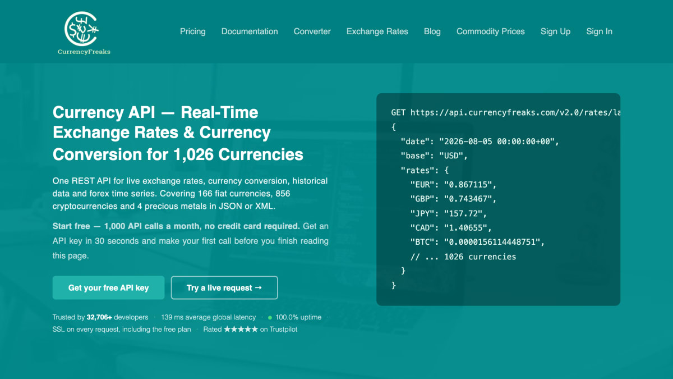673x379 pixels.
Task: Click the "One REST API" description paragraph
Action: click(190, 194)
